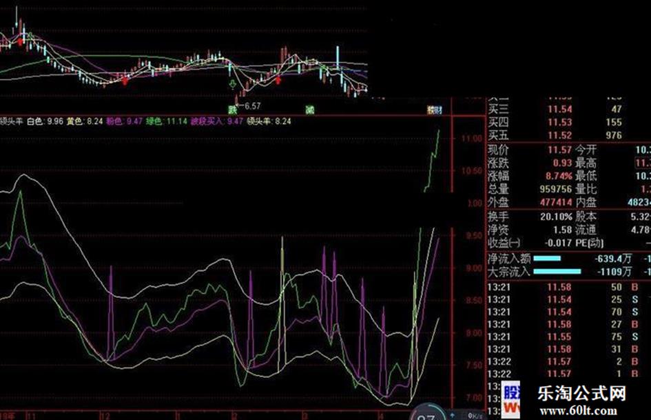Click the 涨跌 value 0.93

point(563,163)
